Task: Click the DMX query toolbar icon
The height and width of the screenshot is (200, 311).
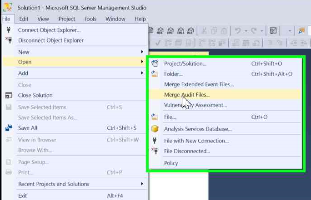Action: point(171,31)
